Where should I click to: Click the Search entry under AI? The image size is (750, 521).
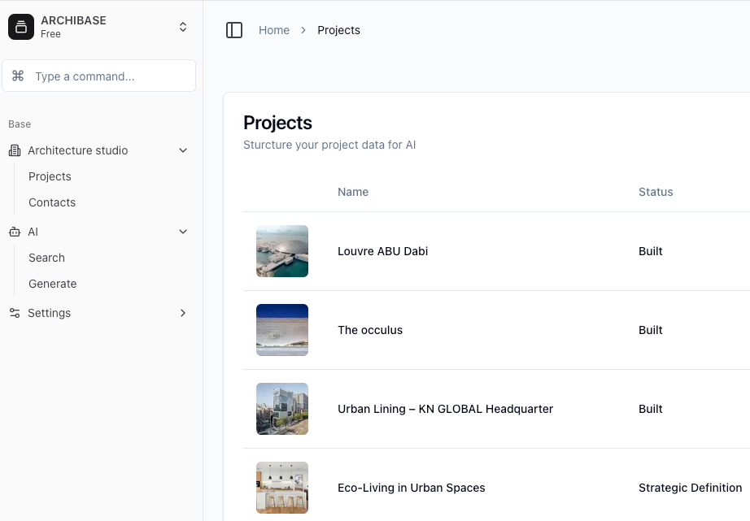(x=46, y=258)
